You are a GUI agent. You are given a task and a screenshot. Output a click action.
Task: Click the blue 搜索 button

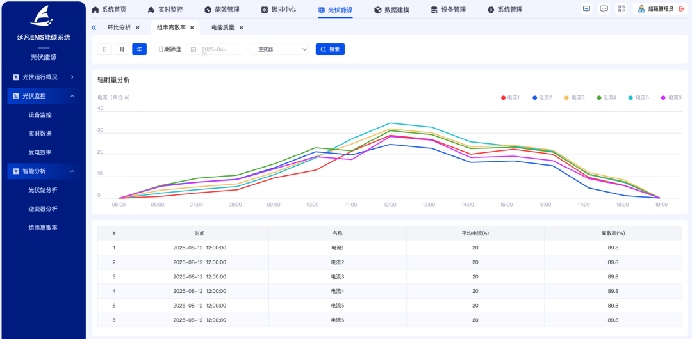(330, 49)
